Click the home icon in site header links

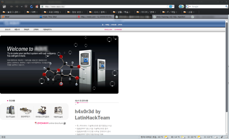pyautogui.click(x=103, y=25)
